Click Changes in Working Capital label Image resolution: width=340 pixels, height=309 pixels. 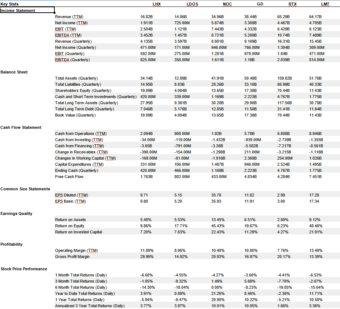coord(86,158)
